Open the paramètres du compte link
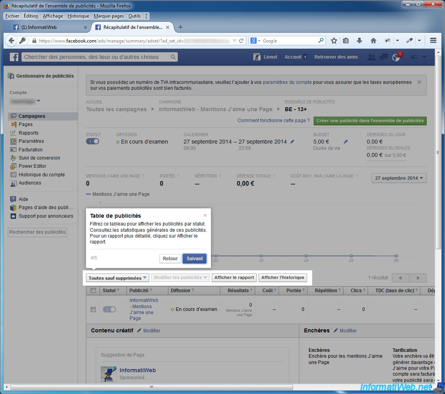Screen dimensions: 445x394 287,82
